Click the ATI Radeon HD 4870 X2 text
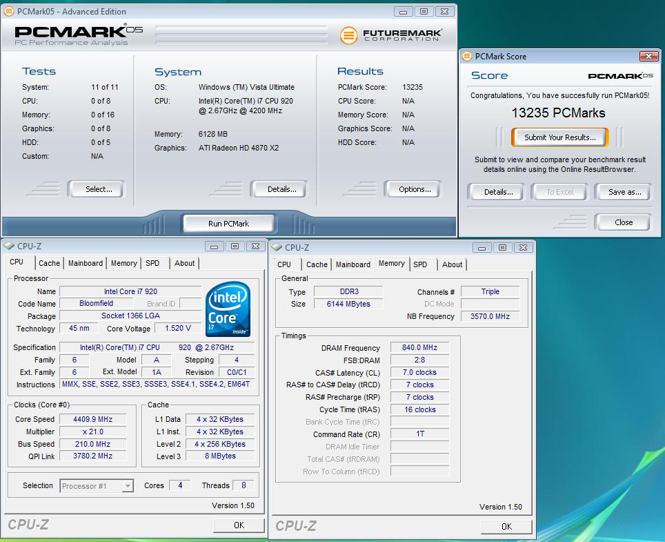The image size is (665, 542). [239, 148]
